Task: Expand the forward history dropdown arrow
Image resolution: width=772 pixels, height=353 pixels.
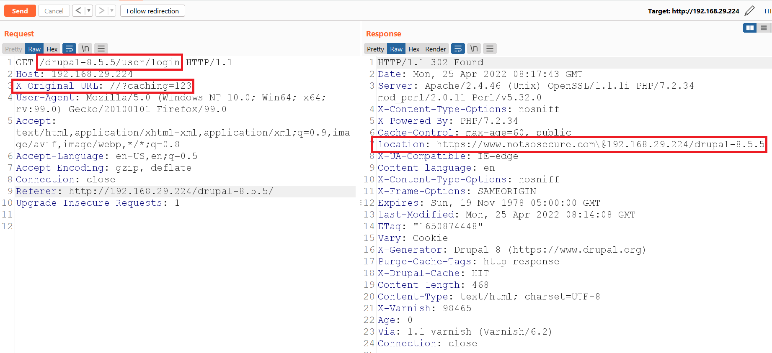Action: pos(112,11)
